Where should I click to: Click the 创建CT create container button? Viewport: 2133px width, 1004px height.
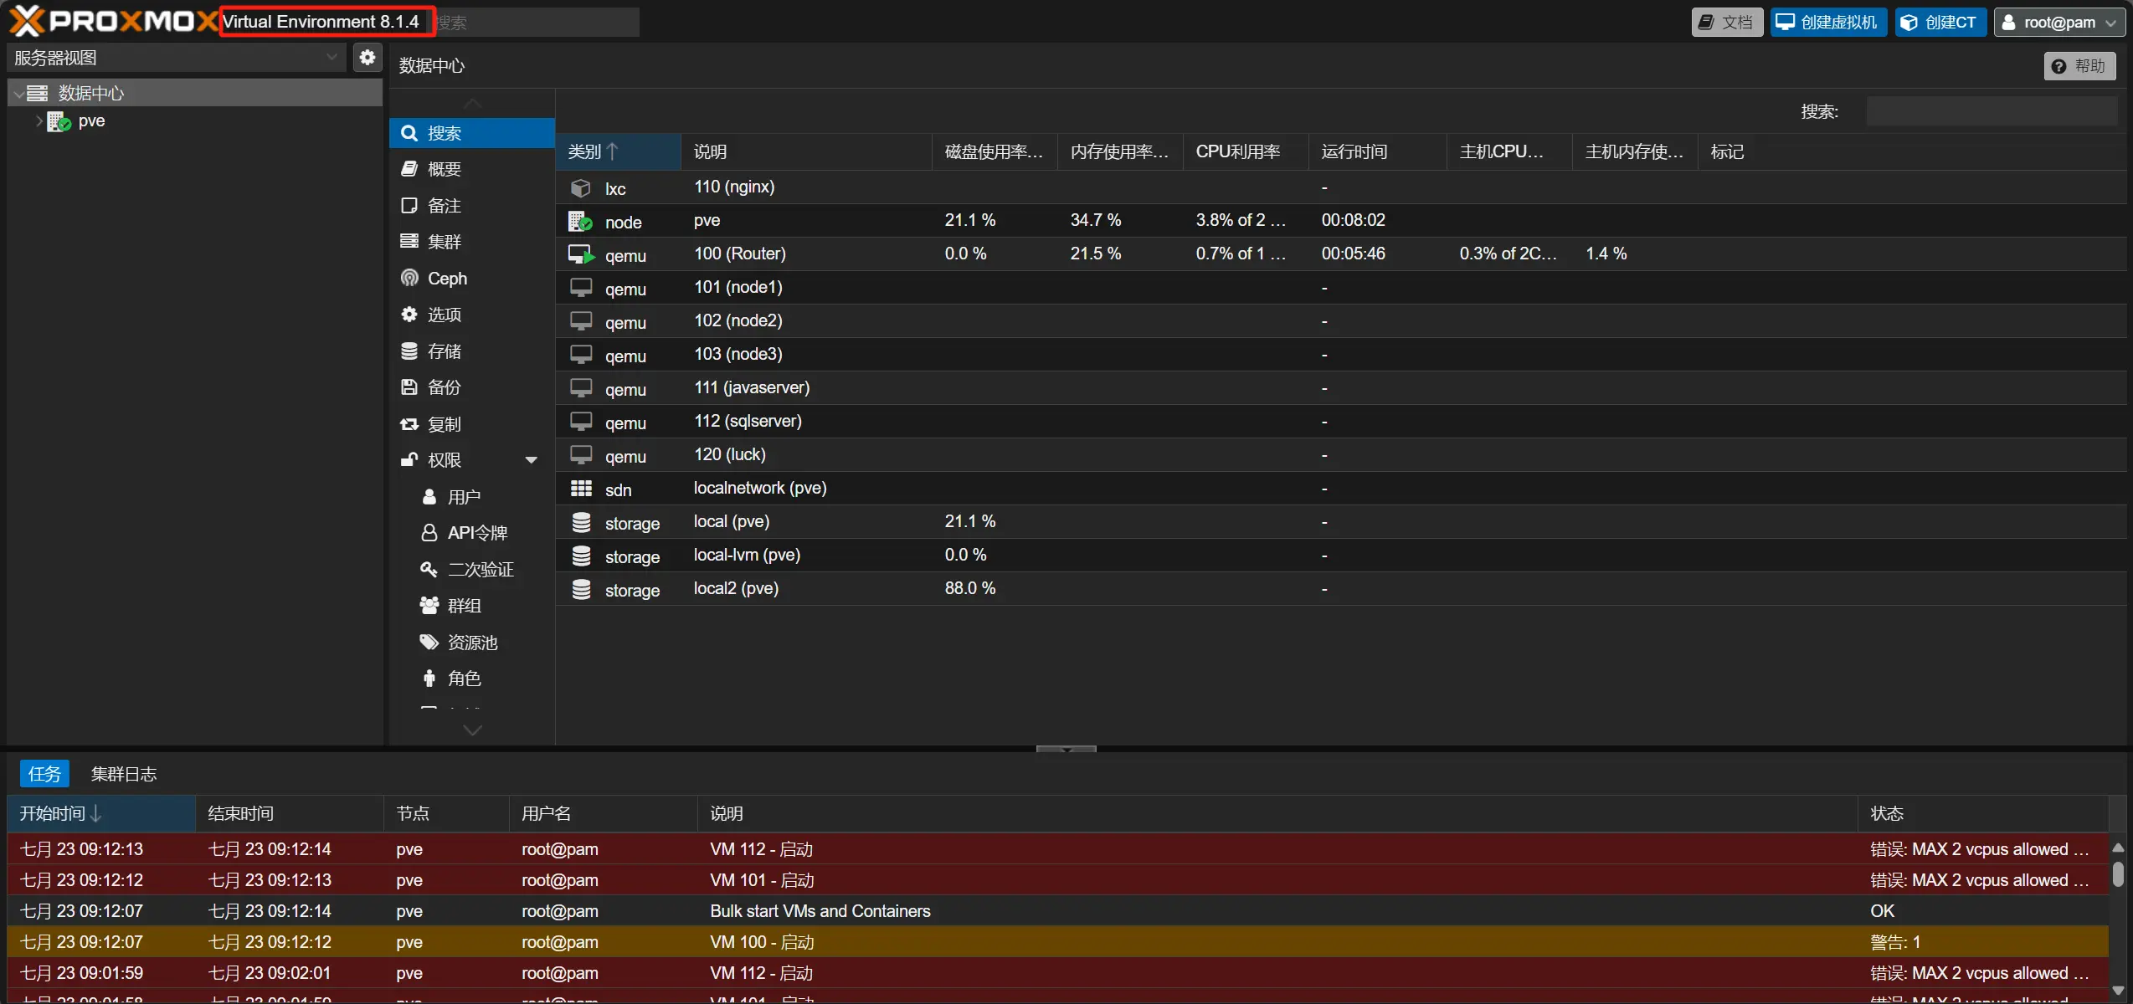1940,23
